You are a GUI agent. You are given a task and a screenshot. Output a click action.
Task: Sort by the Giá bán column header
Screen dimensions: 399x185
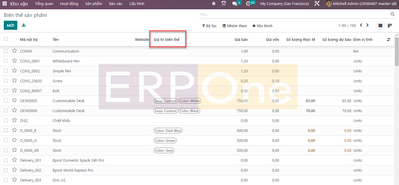(241, 39)
